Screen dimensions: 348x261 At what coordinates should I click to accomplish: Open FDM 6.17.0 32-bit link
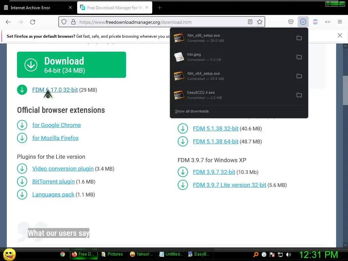coord(55,90)
